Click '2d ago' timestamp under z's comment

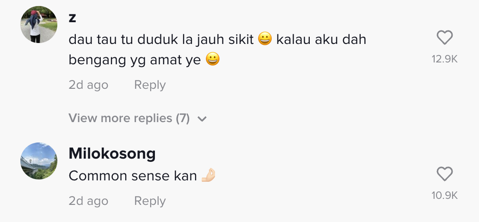[x=88, y=85]
